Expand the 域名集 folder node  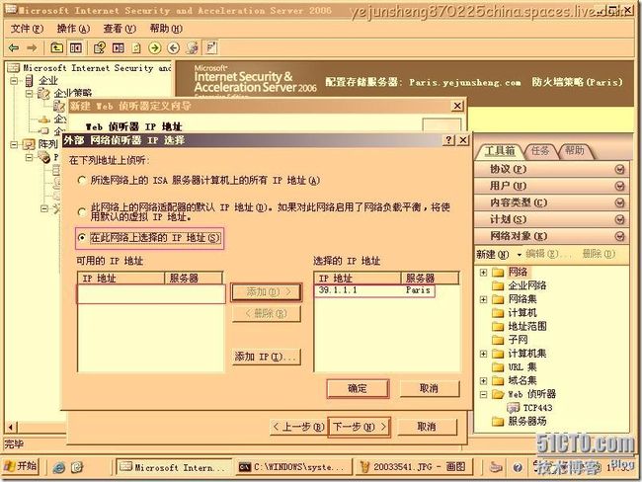coord(483,381)
